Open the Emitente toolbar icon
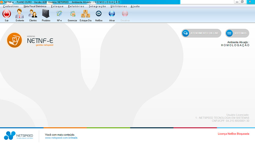This screenshot has width=255, height=143. click(20, 14)
